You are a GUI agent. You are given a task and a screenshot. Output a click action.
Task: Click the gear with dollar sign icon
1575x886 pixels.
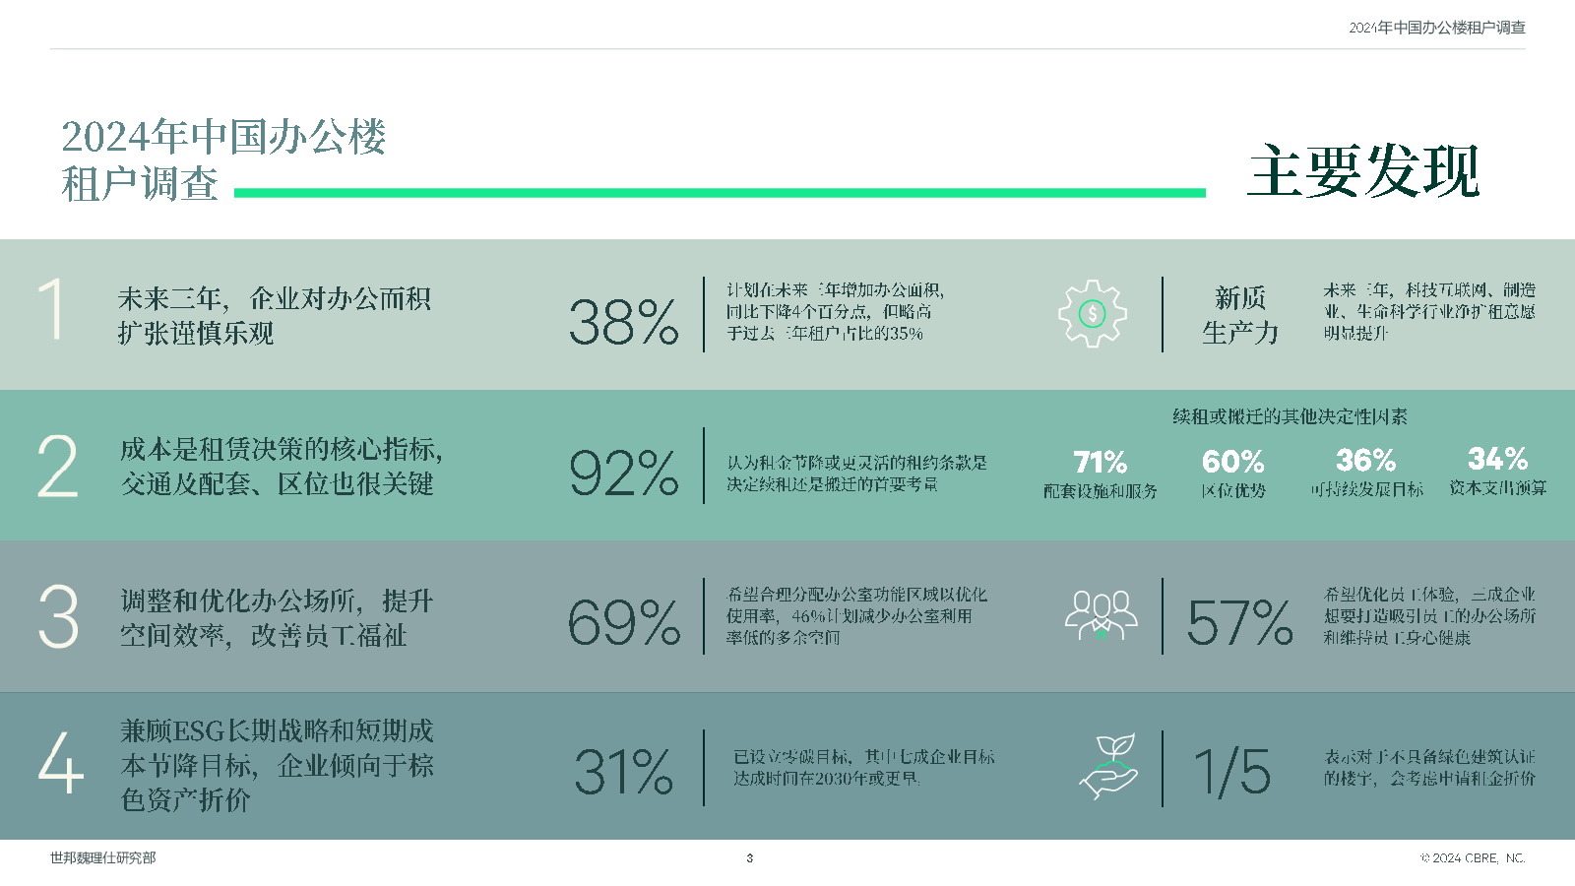[x=1092, y=314]
